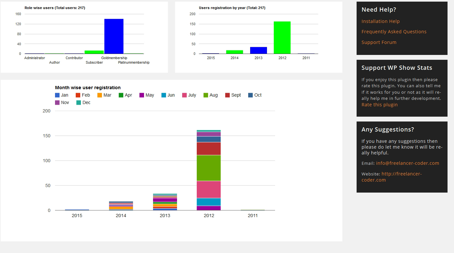This screenshot has height=253, width=454.
Task: Click the 'Platinummembership' axis label
Action: [134, 62]
